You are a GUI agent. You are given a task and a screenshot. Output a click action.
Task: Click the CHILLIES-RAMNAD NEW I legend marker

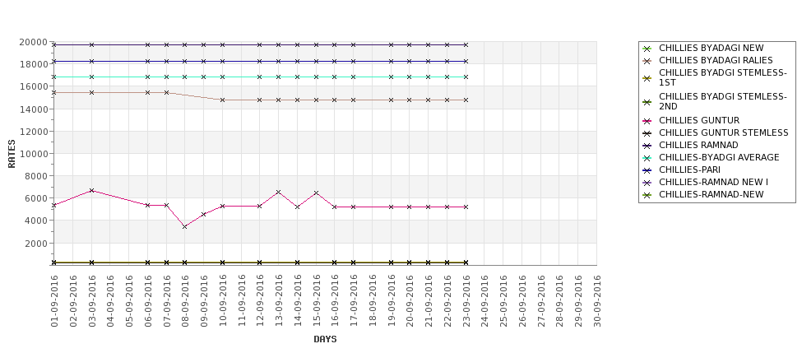[647, 183]
